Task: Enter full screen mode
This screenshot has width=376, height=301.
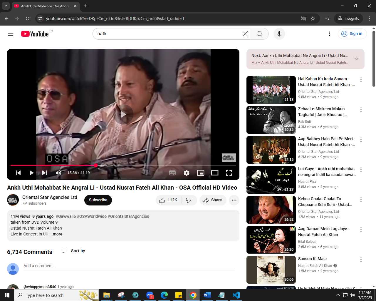Action: (x=229, y=173)
